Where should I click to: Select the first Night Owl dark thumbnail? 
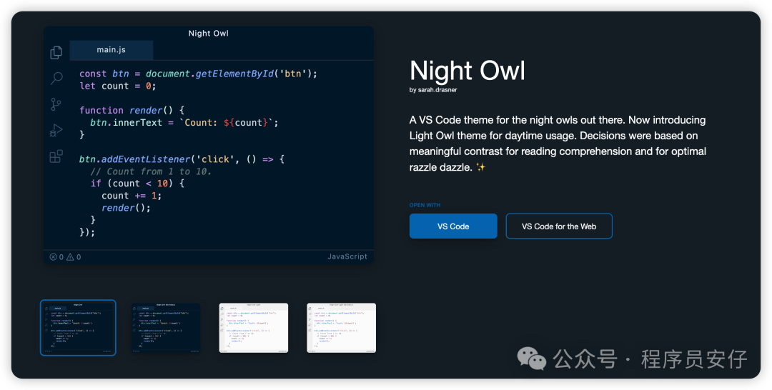pos(79,328)
